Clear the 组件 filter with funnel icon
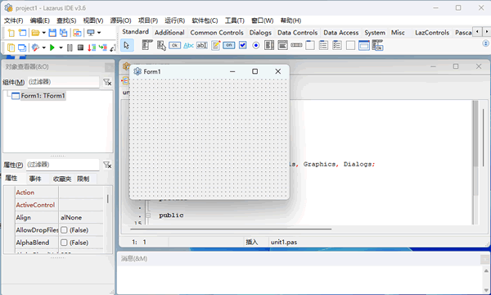491x295 pixels. coord(107,82)
